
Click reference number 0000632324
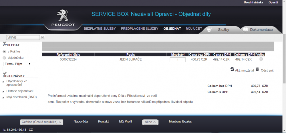point(68,59)
